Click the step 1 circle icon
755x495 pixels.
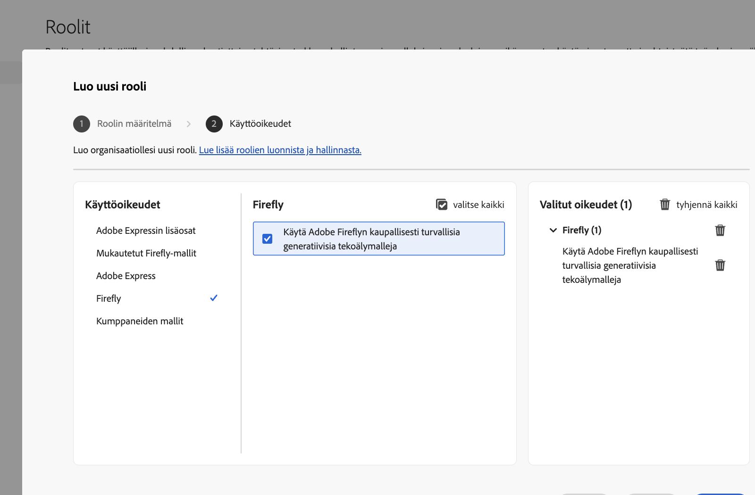click(x=82, y=124)
